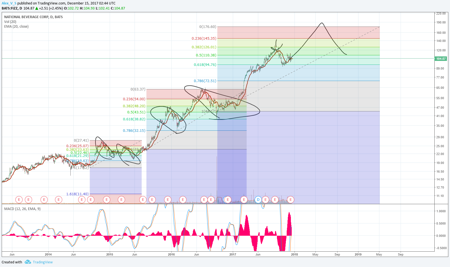Click the 0(63.37) Fibonacci label
This screenshot has width=450, height=267.
click(138, 89)
